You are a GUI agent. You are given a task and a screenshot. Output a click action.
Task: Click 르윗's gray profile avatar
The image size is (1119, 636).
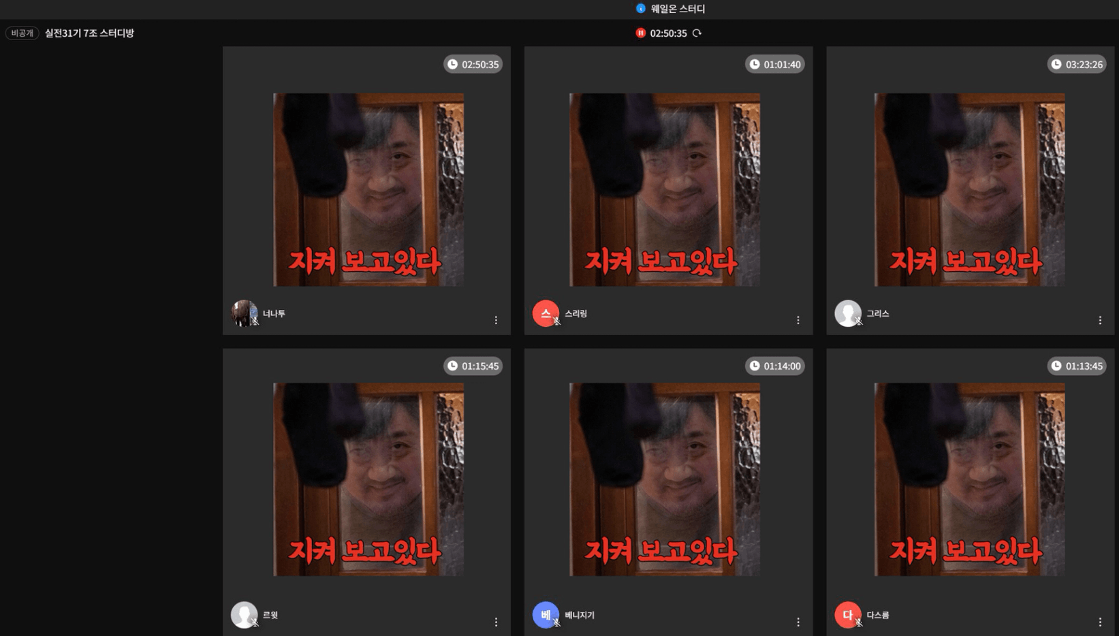[x=244, y=615]
